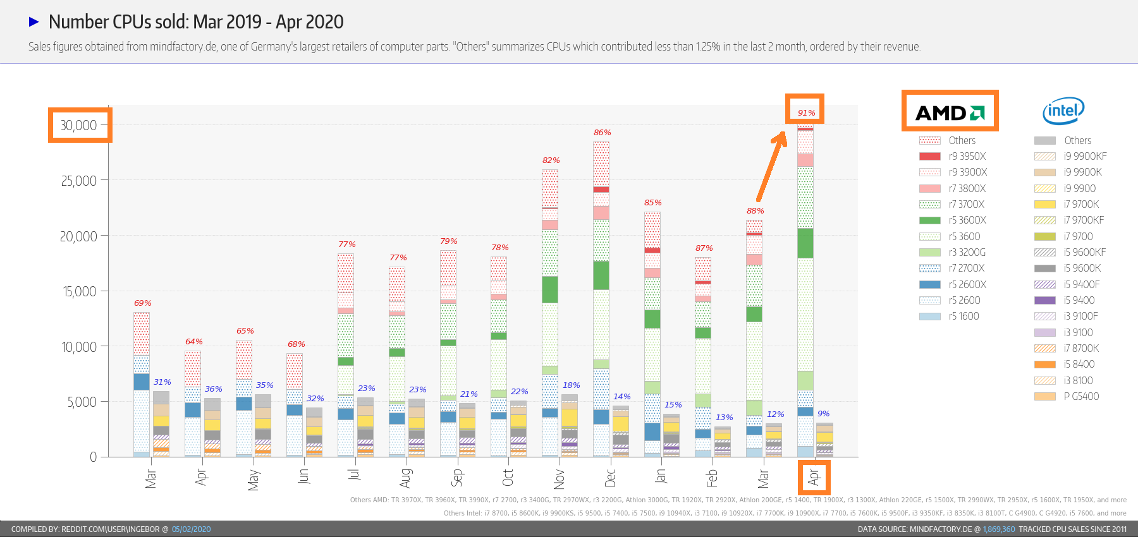Viewport: 1138px width, 537px height.
Task: Click the 'r7 2700X' legend label
Action: (967, 268)
